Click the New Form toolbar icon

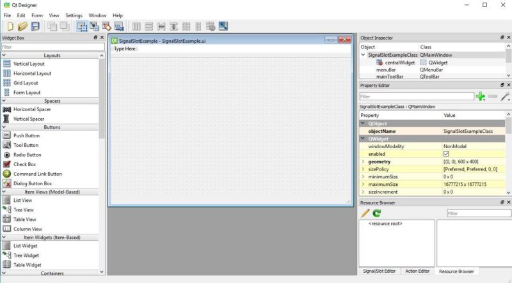tap(10, 26)
